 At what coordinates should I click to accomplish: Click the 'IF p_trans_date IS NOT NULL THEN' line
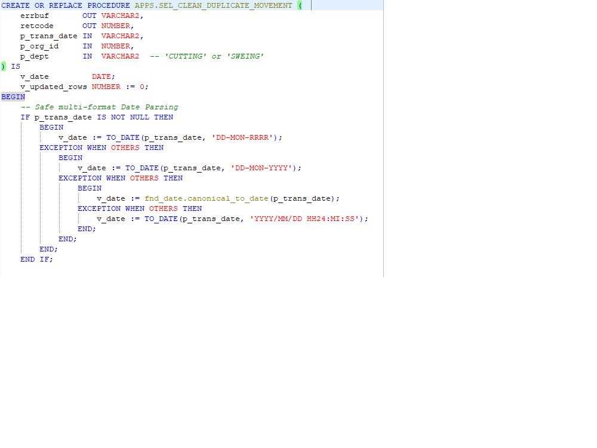[x=97, y=117]
